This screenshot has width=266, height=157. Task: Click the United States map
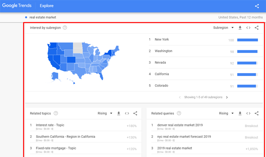pos(83,63)
